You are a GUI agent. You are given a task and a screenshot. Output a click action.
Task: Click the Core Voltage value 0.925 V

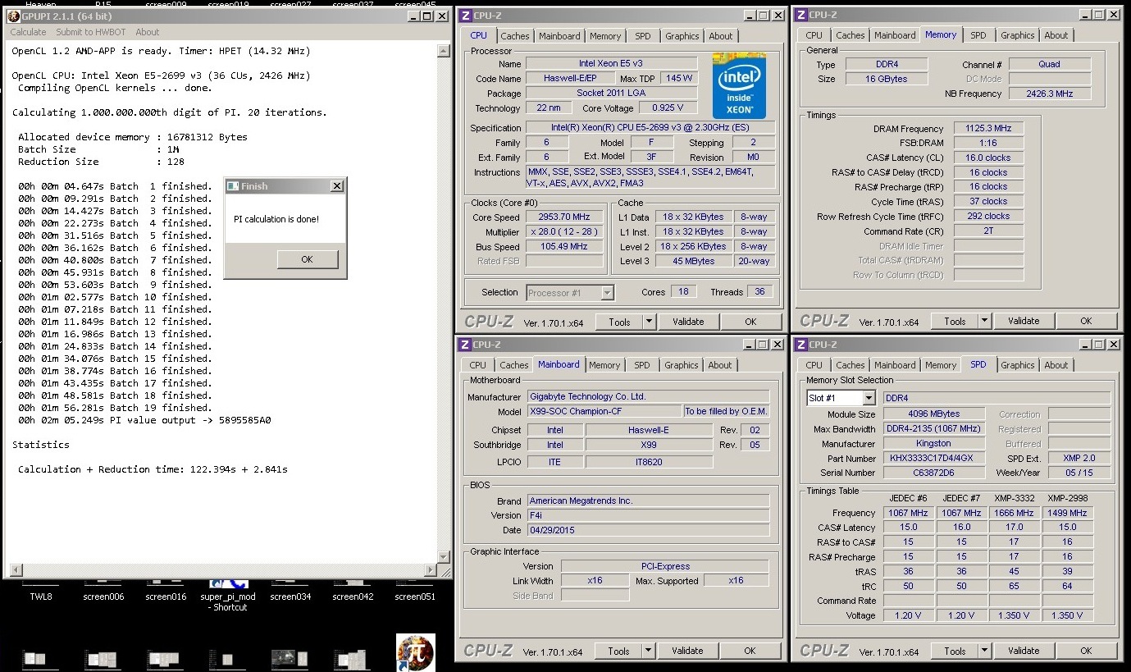coord(668,107)
